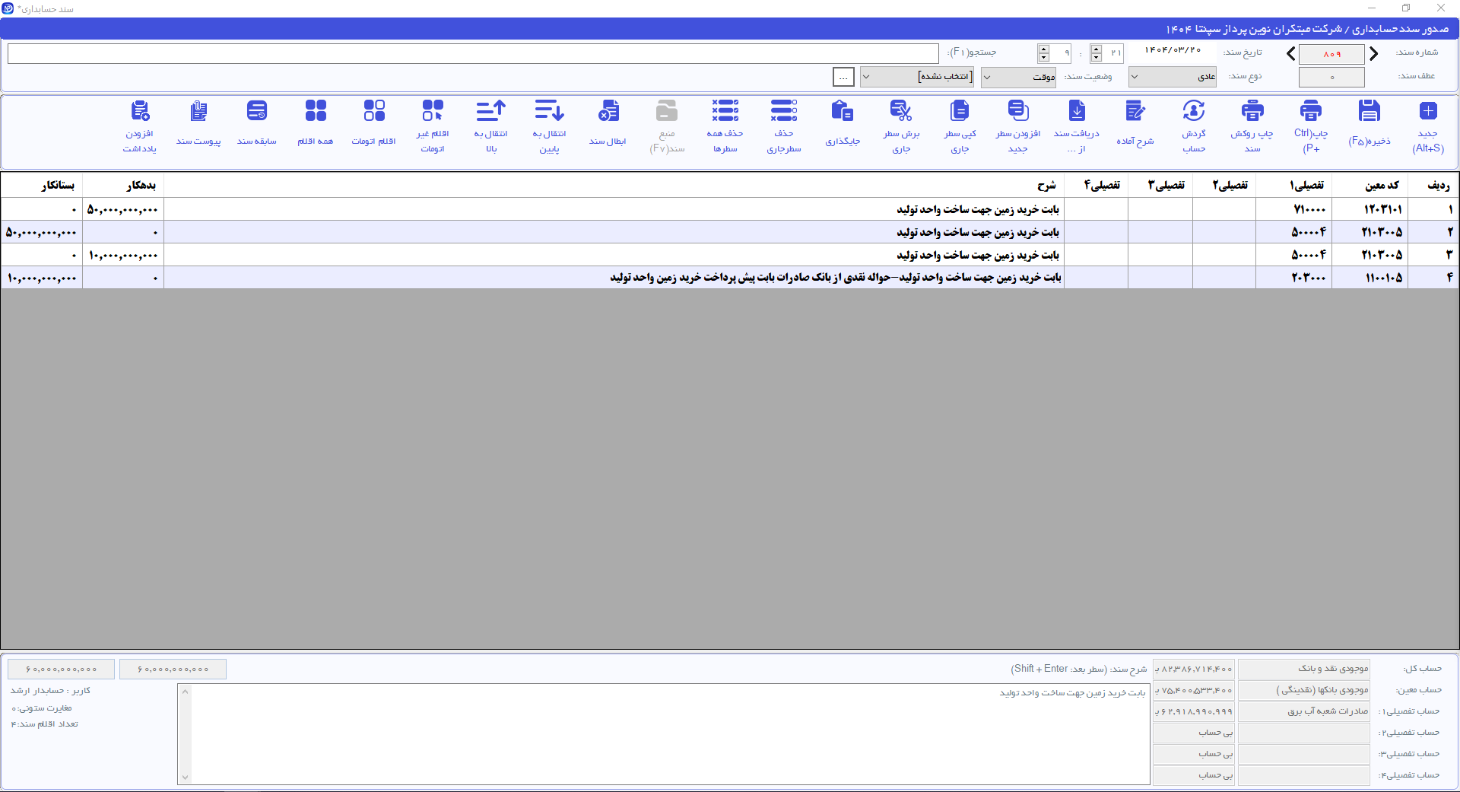The image size is (1460, 792).
Task: Open the وضعیت سند dropdown showing موقت
Action: (1019, 77)
